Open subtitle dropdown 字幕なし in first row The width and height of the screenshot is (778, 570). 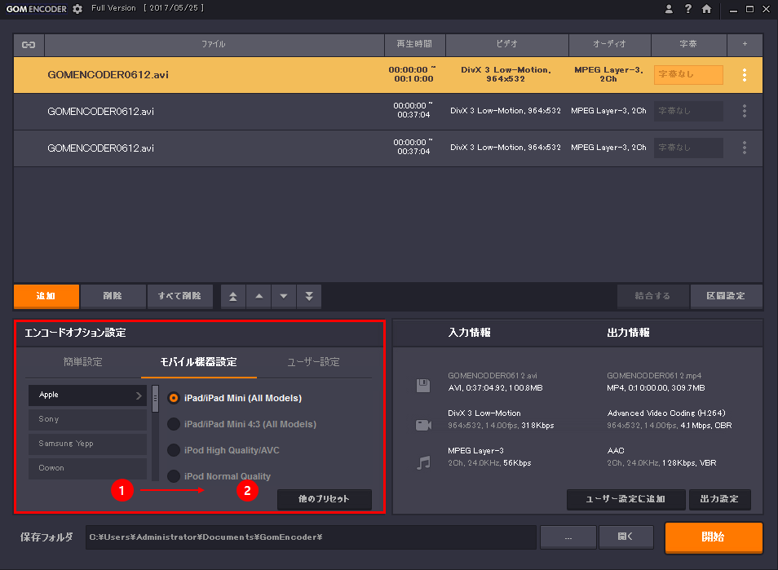coord(688,74)
